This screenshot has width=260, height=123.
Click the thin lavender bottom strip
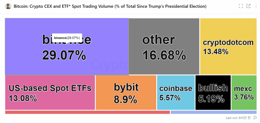coord(214,112)
